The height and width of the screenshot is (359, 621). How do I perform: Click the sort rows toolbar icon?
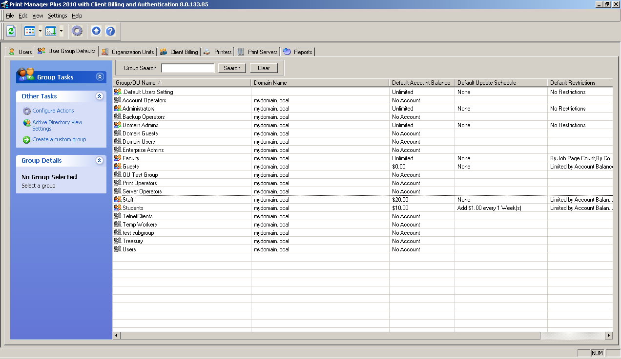(x=51, y=31)
